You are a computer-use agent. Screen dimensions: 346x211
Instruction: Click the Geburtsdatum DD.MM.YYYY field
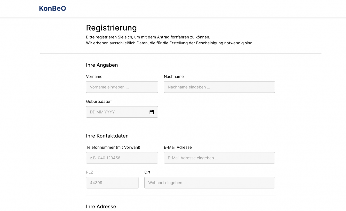pos(117,112)
